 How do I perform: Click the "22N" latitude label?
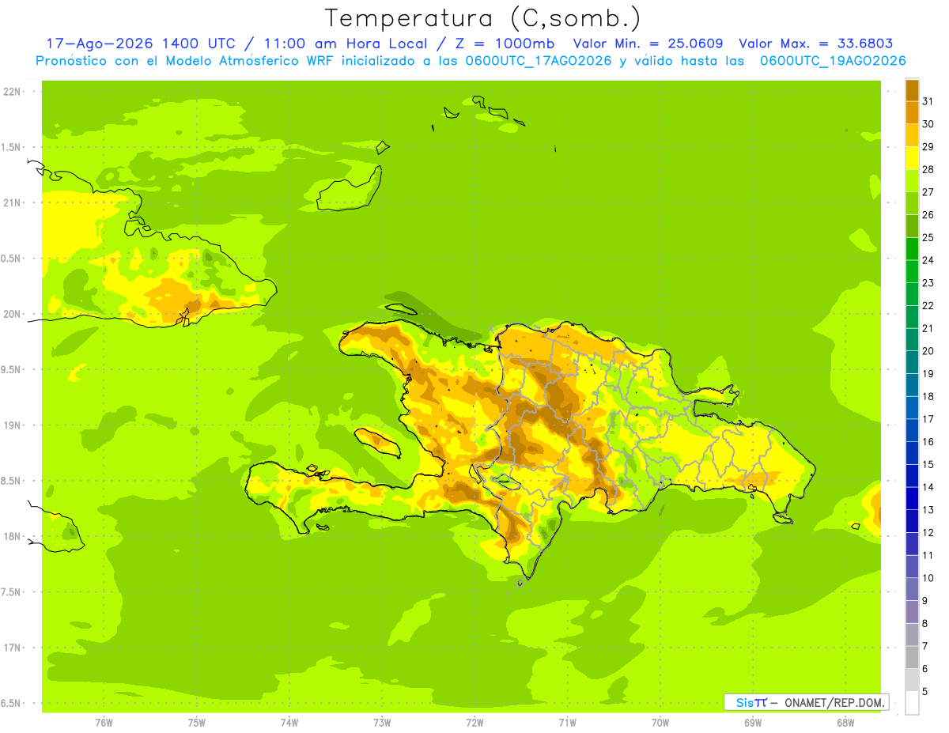13,92
